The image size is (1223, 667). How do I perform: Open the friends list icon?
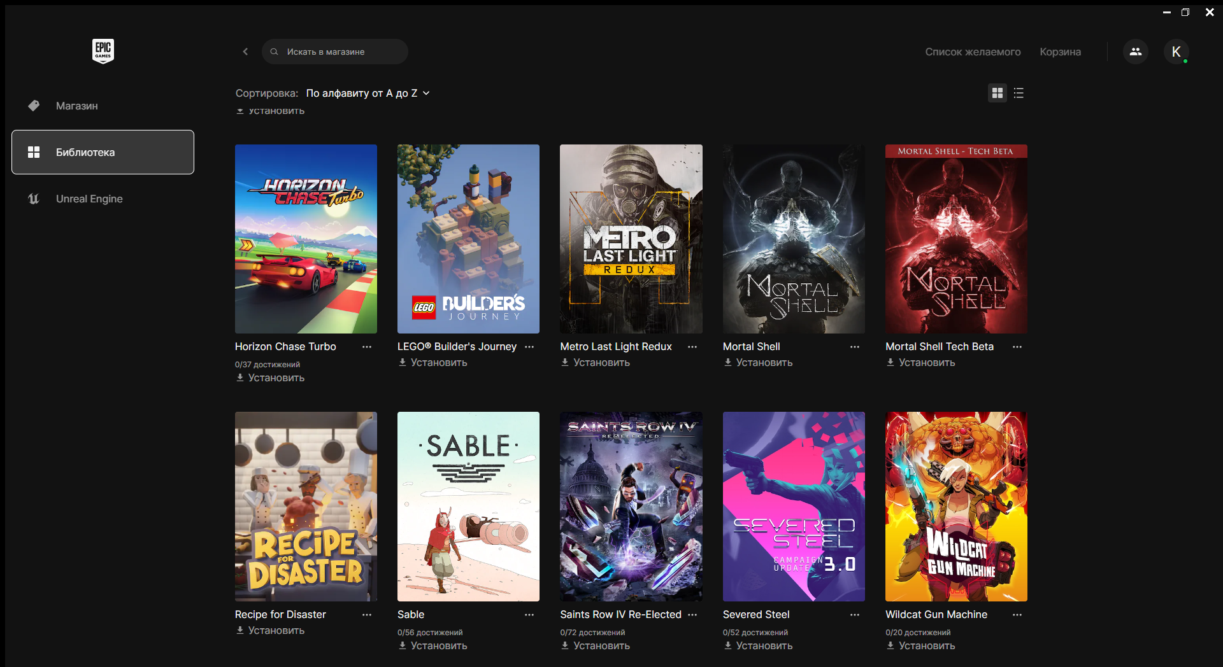[1136, 52]
